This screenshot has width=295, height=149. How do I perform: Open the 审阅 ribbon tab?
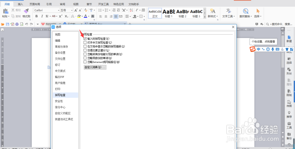pyautogui.click(x=63, y=4)
